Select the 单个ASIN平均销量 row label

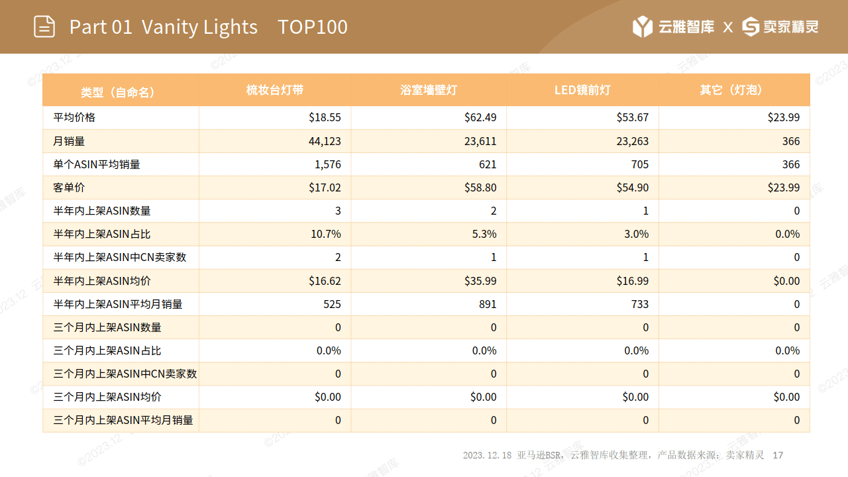[97, 164]
